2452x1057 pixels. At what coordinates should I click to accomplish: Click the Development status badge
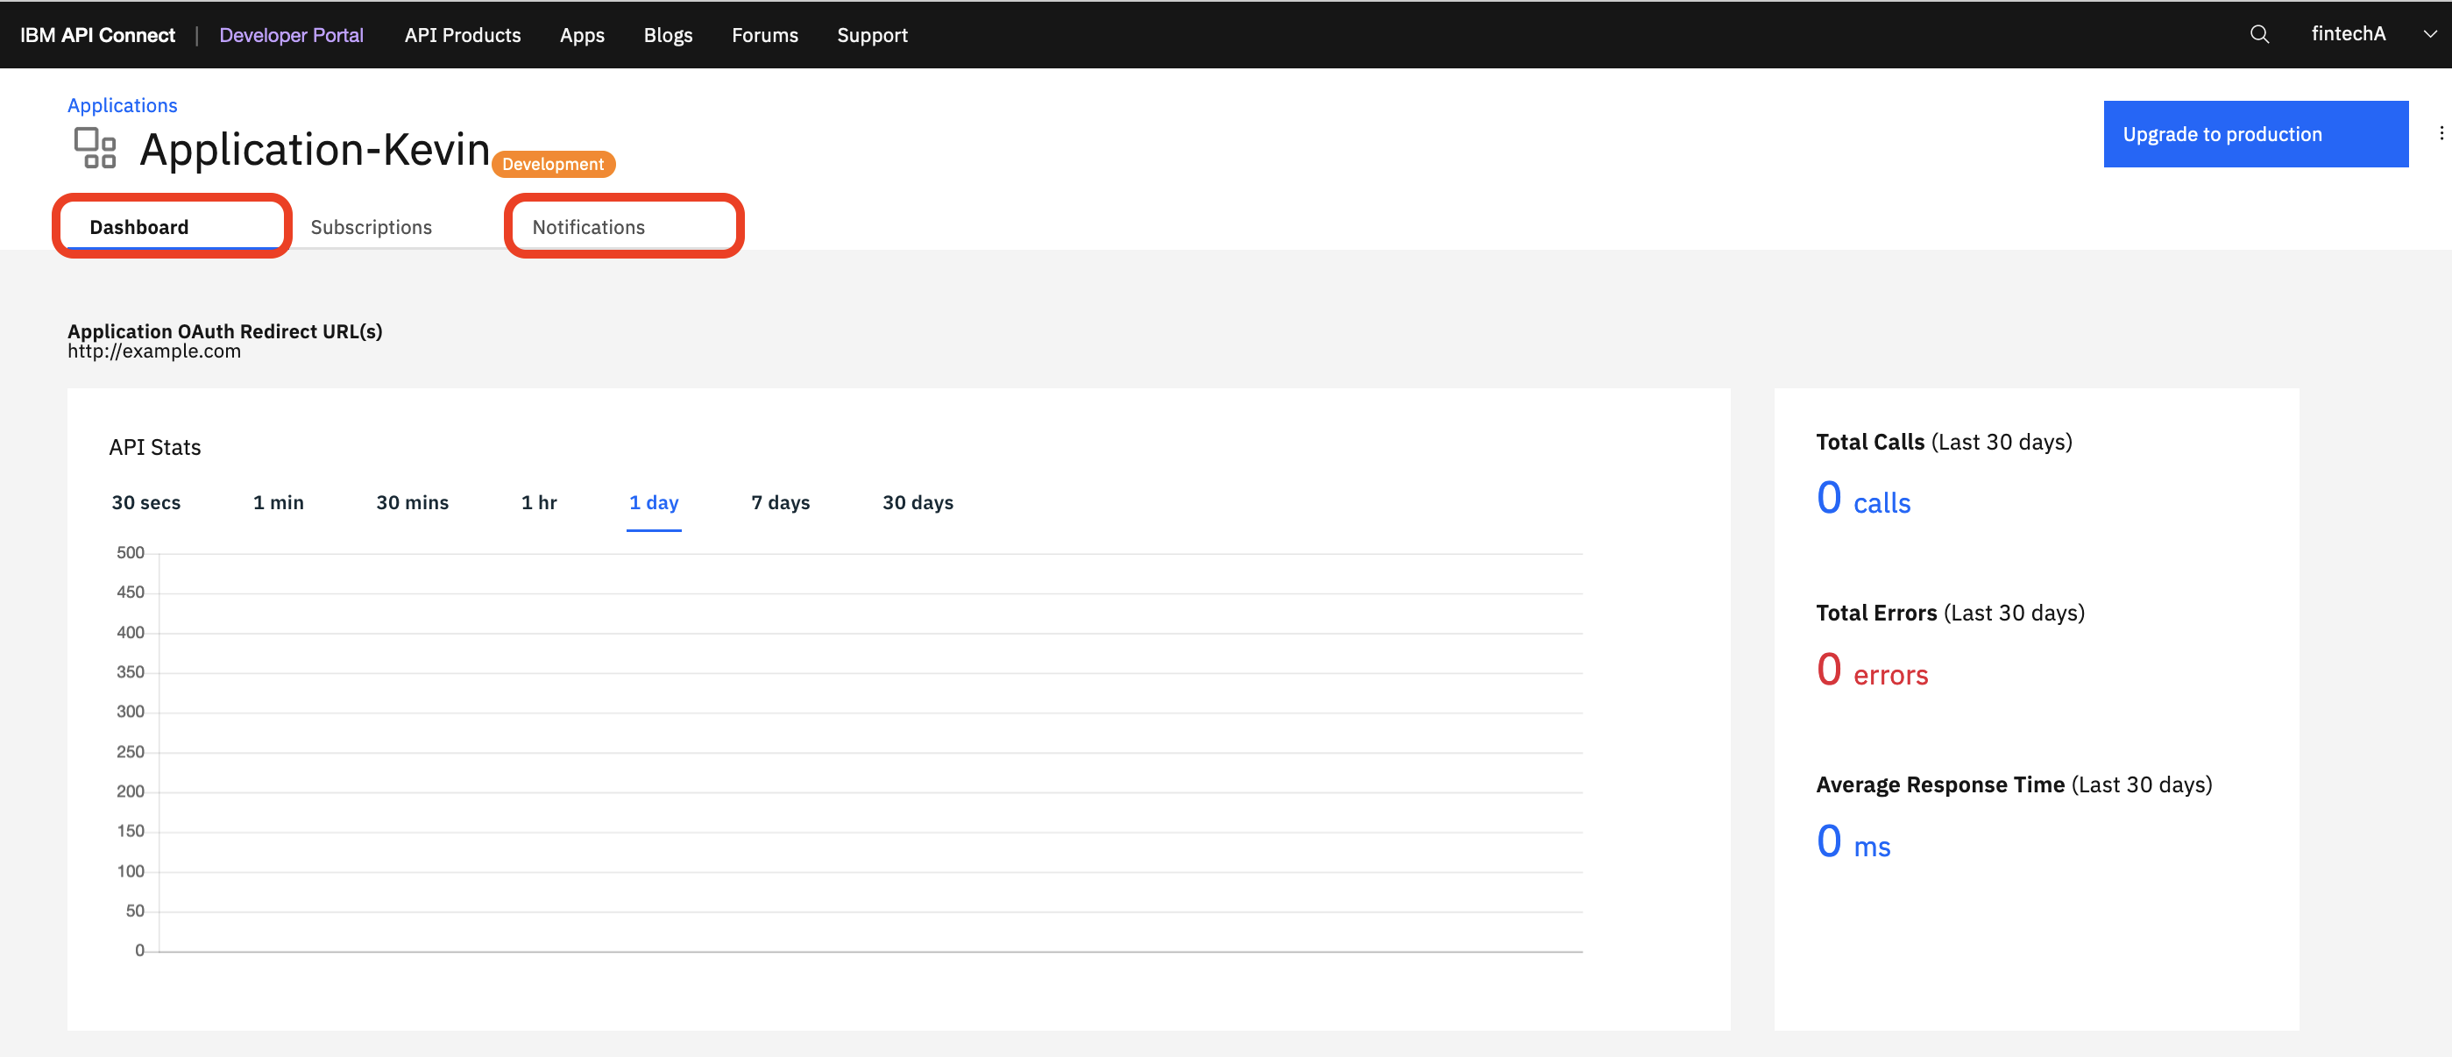tap(553, 165)
